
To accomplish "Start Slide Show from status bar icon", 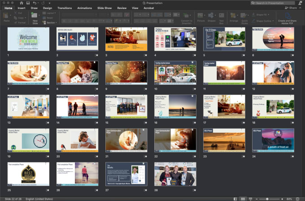I will tap(250, 199).
